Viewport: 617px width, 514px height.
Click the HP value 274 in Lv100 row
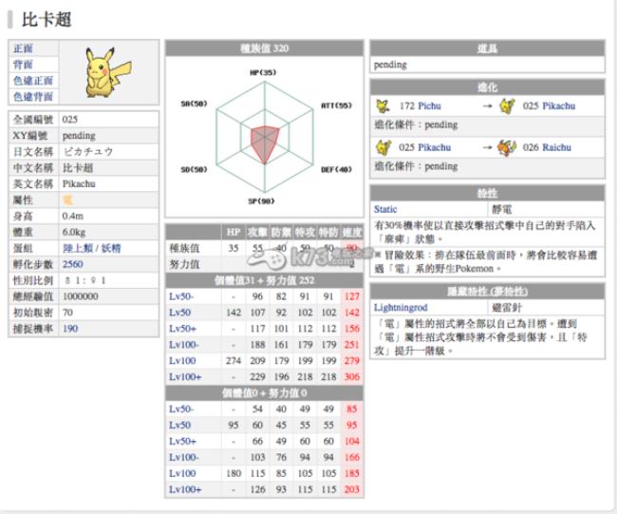pos(234,361)
